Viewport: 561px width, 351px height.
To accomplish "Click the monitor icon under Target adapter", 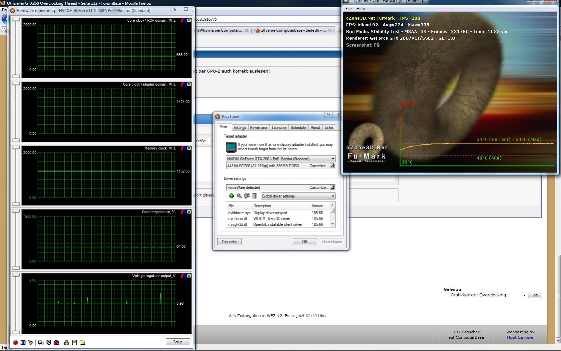I will [x=231, y=147].
